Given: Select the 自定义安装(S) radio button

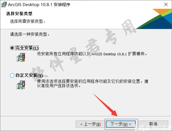Looking at the screenshot, I should (x=12, y=75).
